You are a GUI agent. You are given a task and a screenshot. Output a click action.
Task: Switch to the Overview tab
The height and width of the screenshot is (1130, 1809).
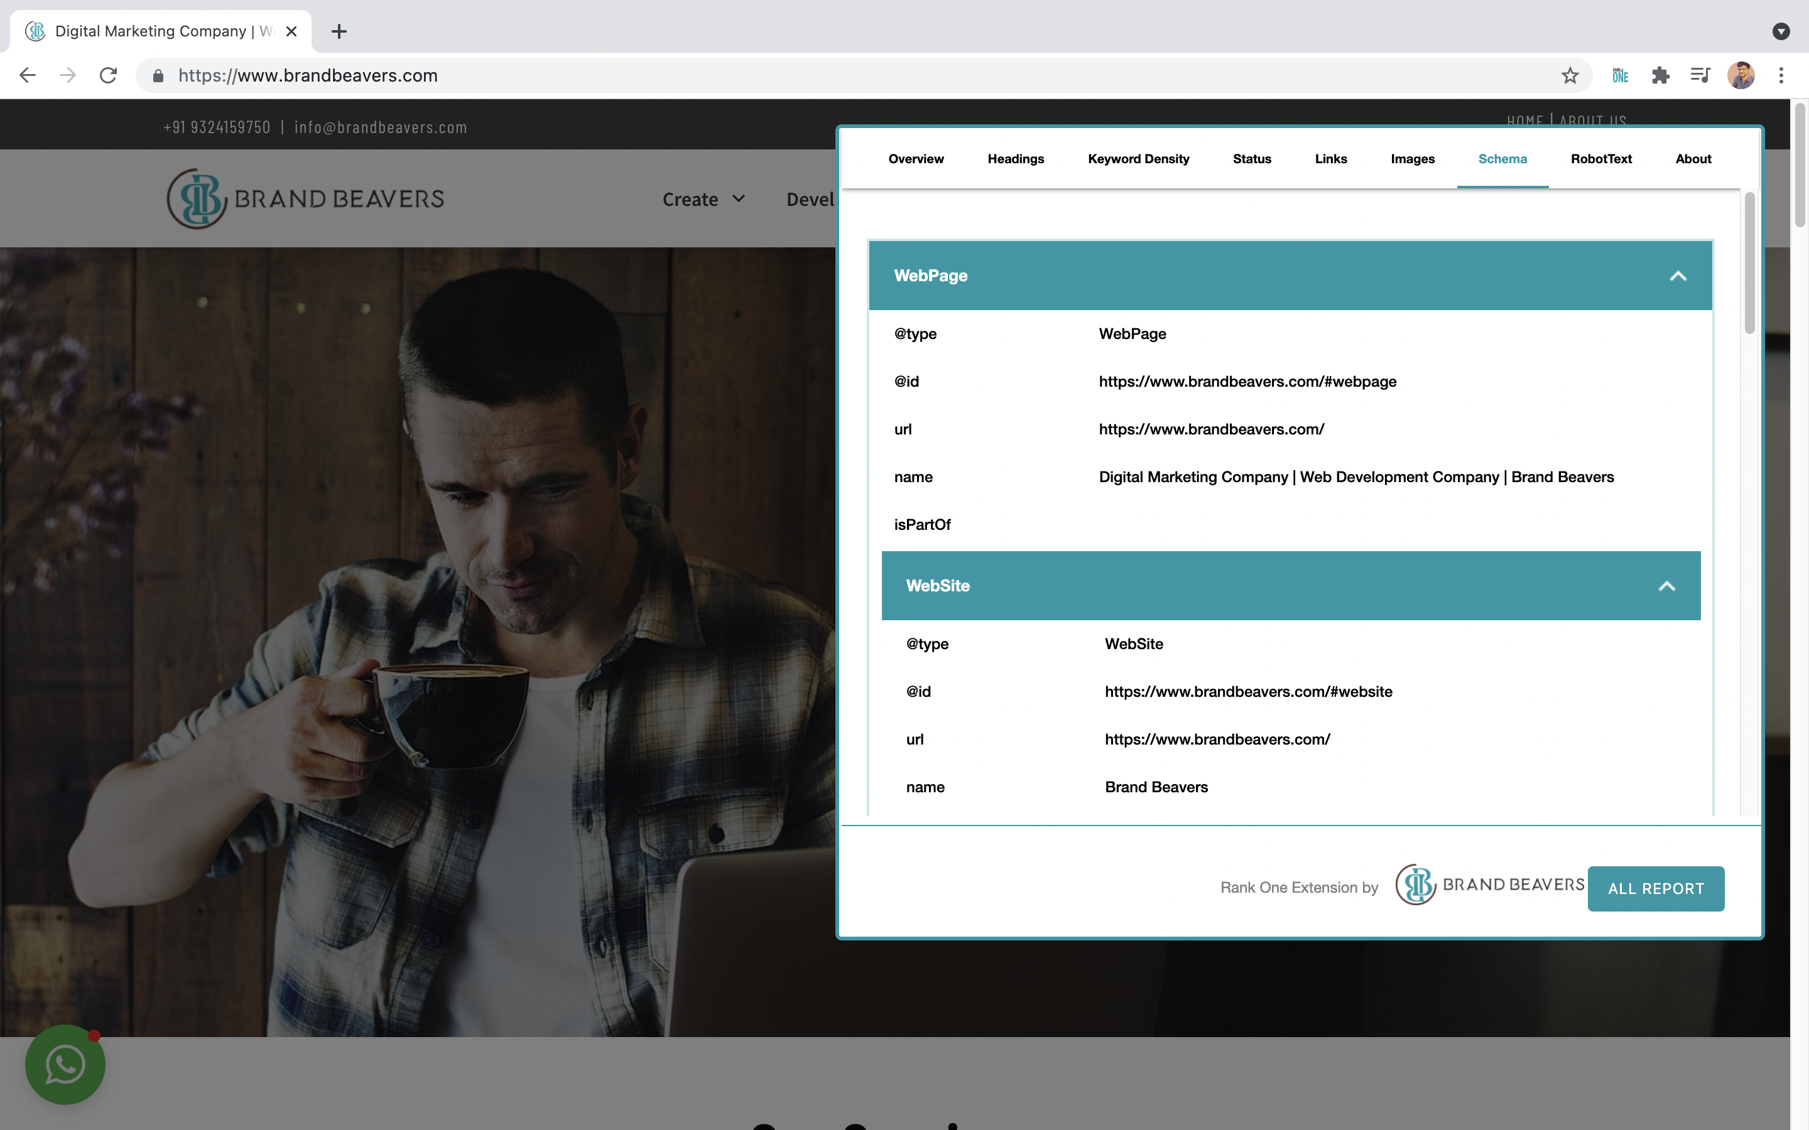coord(915,158)
